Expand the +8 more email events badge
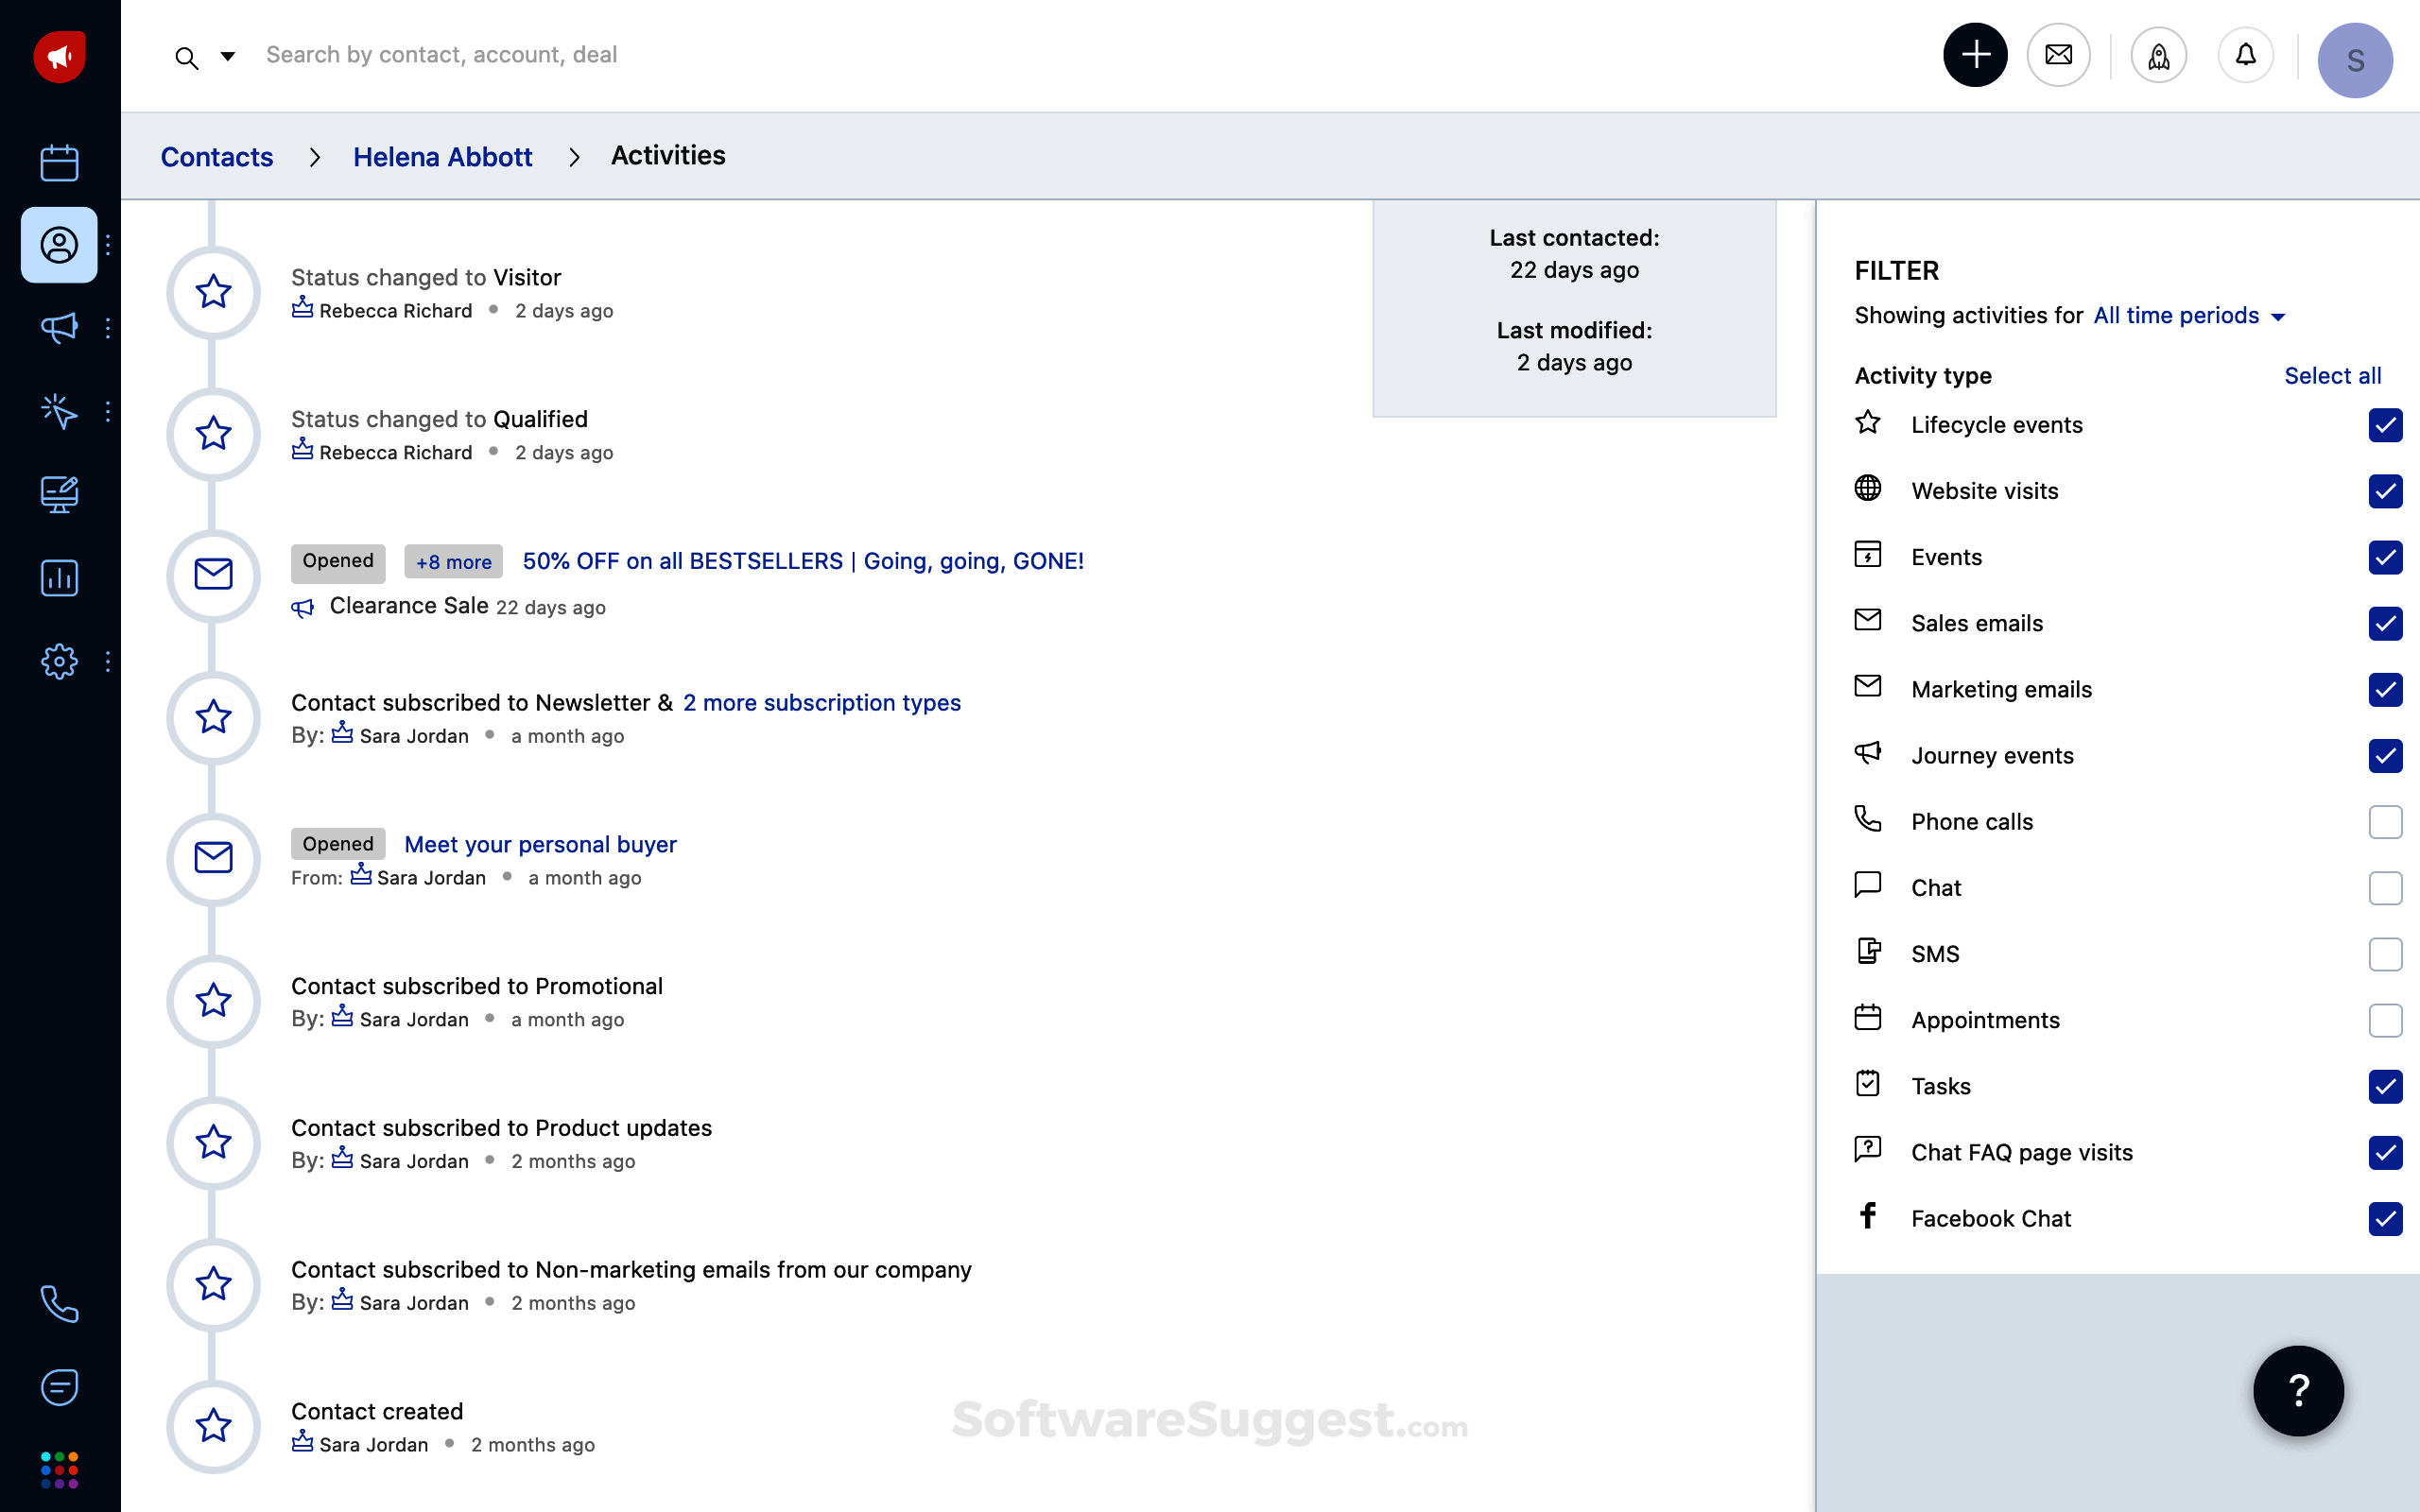 pos(453,562)
